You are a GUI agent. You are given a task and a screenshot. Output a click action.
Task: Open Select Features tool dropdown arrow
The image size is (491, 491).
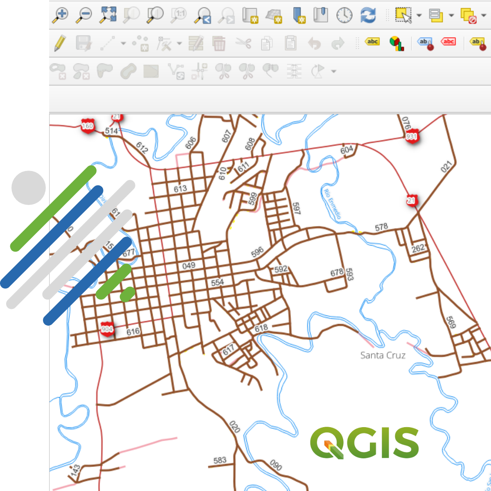(x=419, y=16)
